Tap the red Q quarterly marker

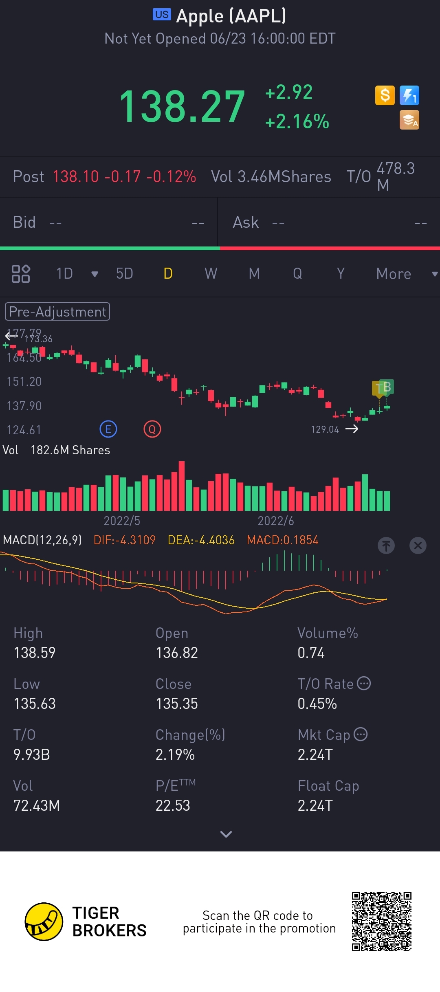click(152, 429)
